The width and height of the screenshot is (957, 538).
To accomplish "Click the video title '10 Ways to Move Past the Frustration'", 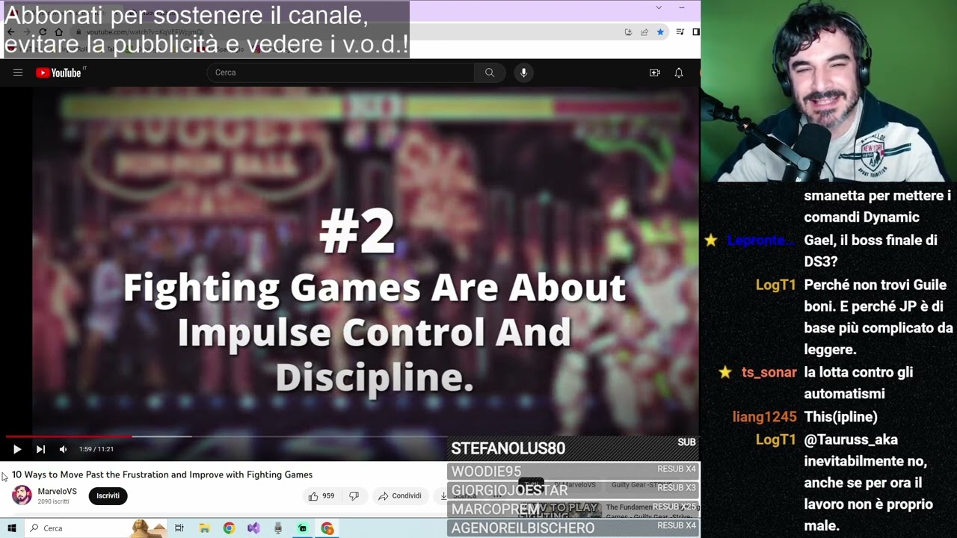I will 162,474.
